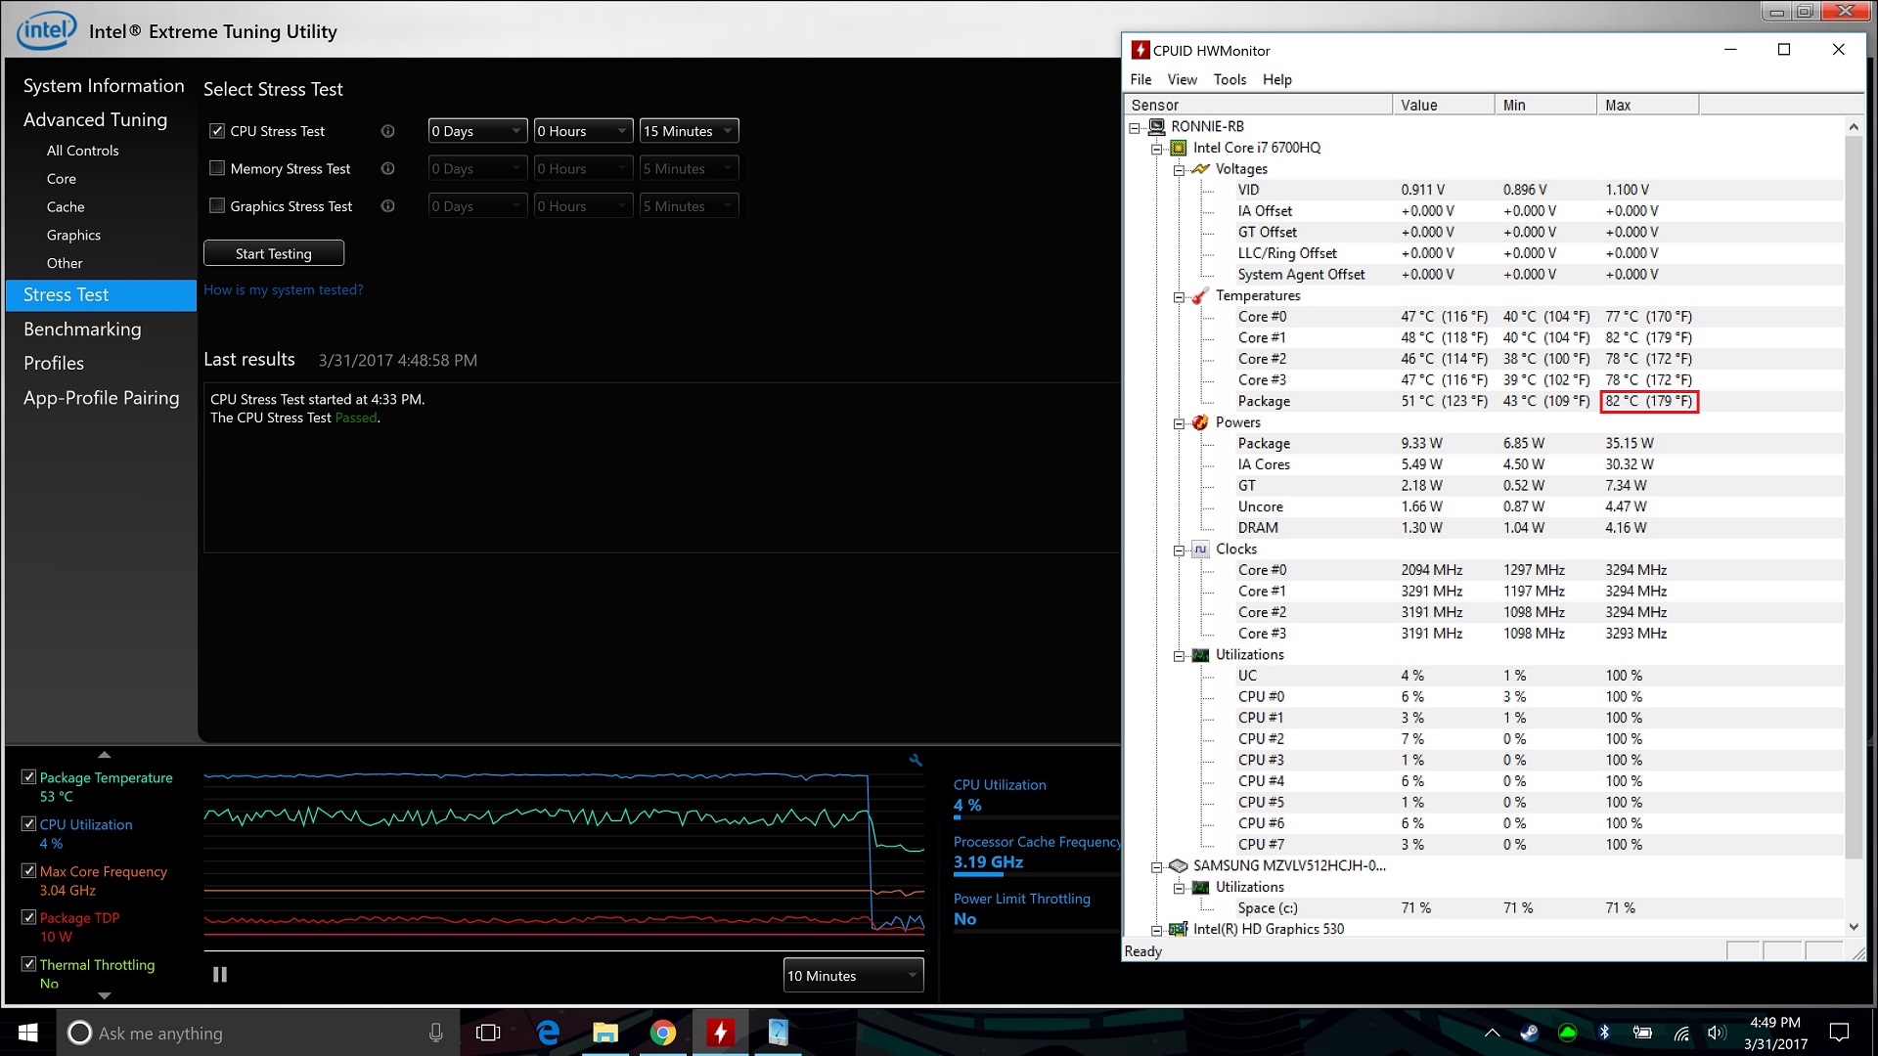Collapse the RONNIE-RB root node

click(1135, 127)
